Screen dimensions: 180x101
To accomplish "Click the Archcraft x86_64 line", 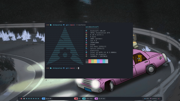I will point(98,31).
